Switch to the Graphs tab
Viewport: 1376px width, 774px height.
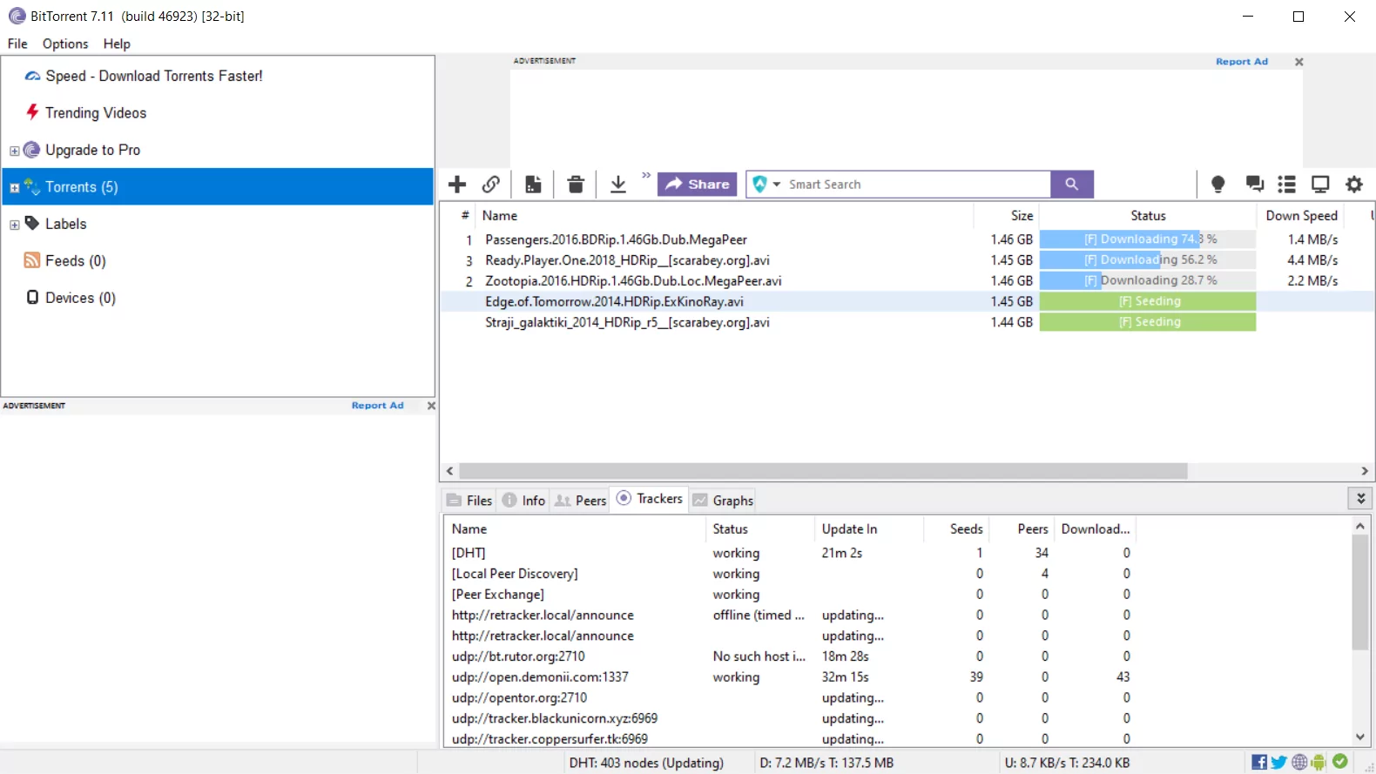click(x=723, y=501)
